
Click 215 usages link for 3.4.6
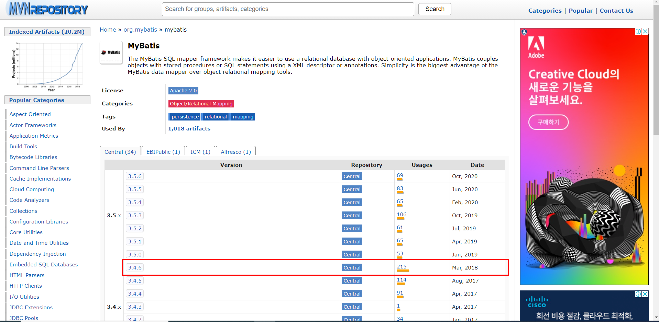click(x=402, y=266)
